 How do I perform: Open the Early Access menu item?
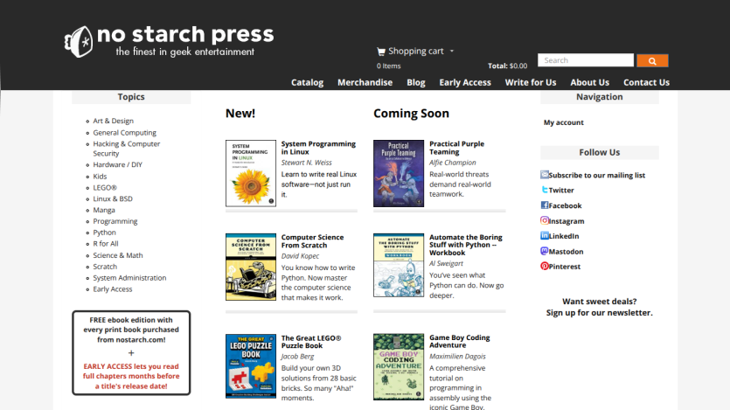point(465,82)
